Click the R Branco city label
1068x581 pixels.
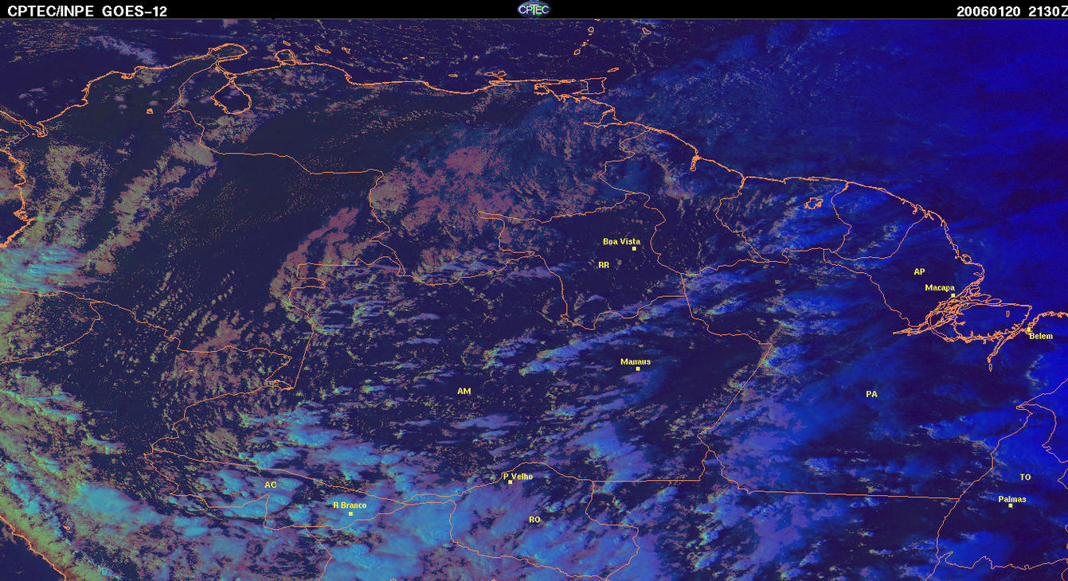tap(350, 505)
